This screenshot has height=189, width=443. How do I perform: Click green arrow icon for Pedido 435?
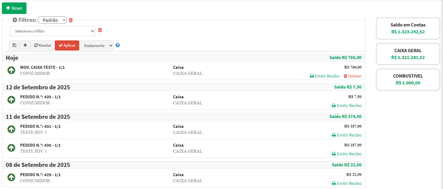tap(11, 100)
